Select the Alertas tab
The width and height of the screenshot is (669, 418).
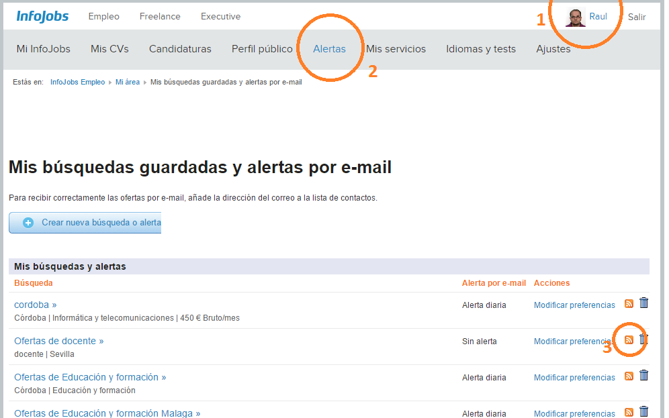click(x=329, y=49)
